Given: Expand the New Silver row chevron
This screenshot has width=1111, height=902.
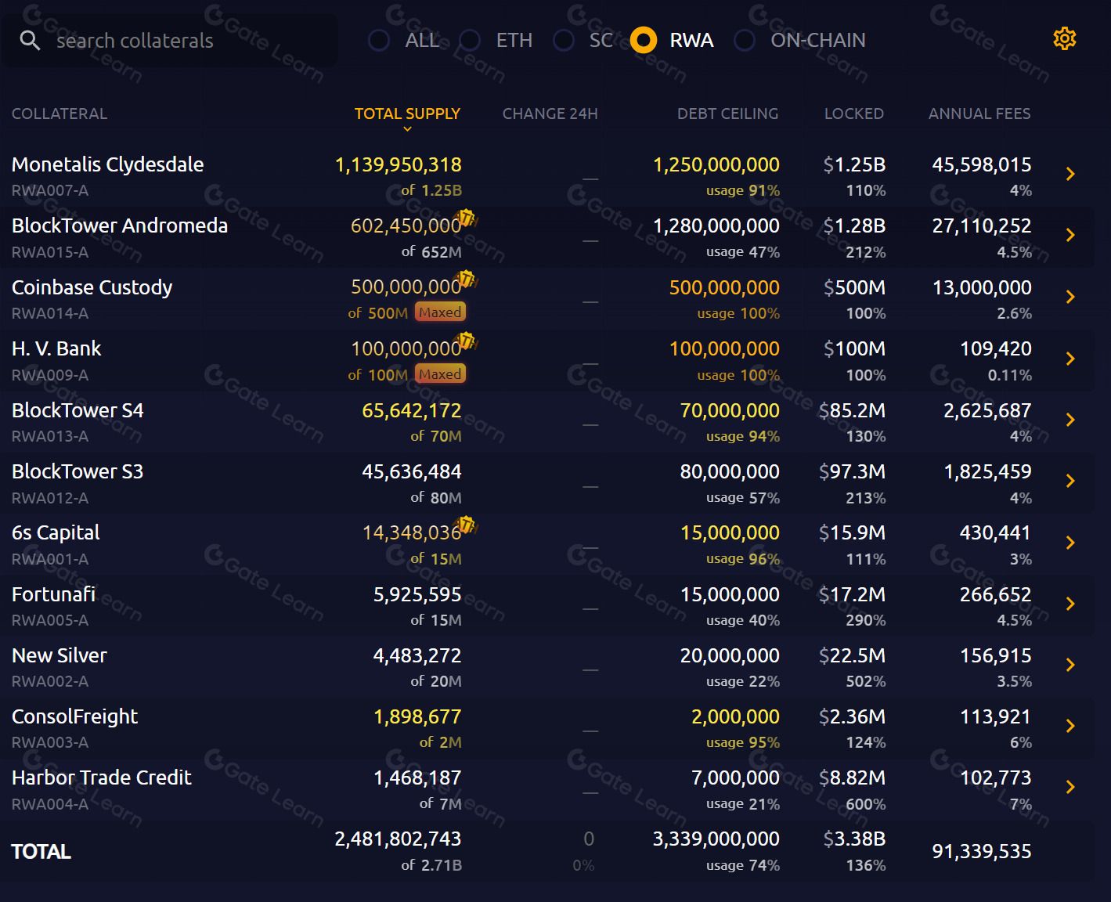Looking at the screenshot, I should [1070, 665].
